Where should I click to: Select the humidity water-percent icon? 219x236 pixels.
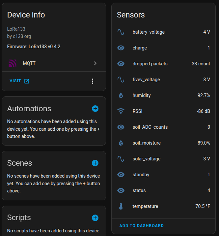(x=121, y=95)
